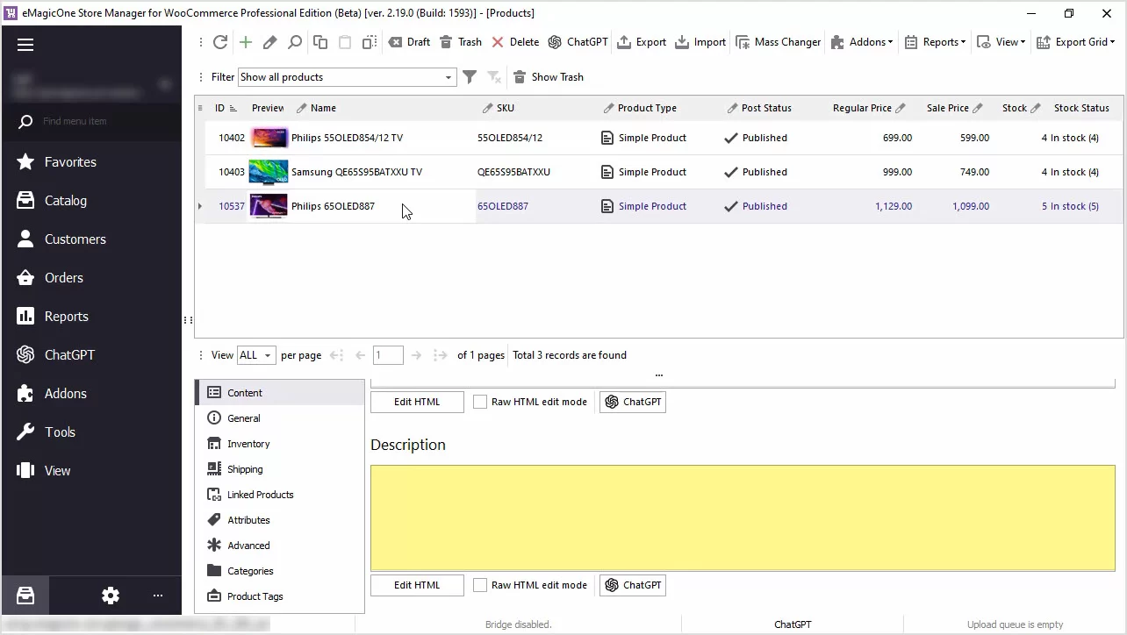Click the funnel Apply filter icon
The width and height of the screenshot is (1127, 635).
[470, 77]
